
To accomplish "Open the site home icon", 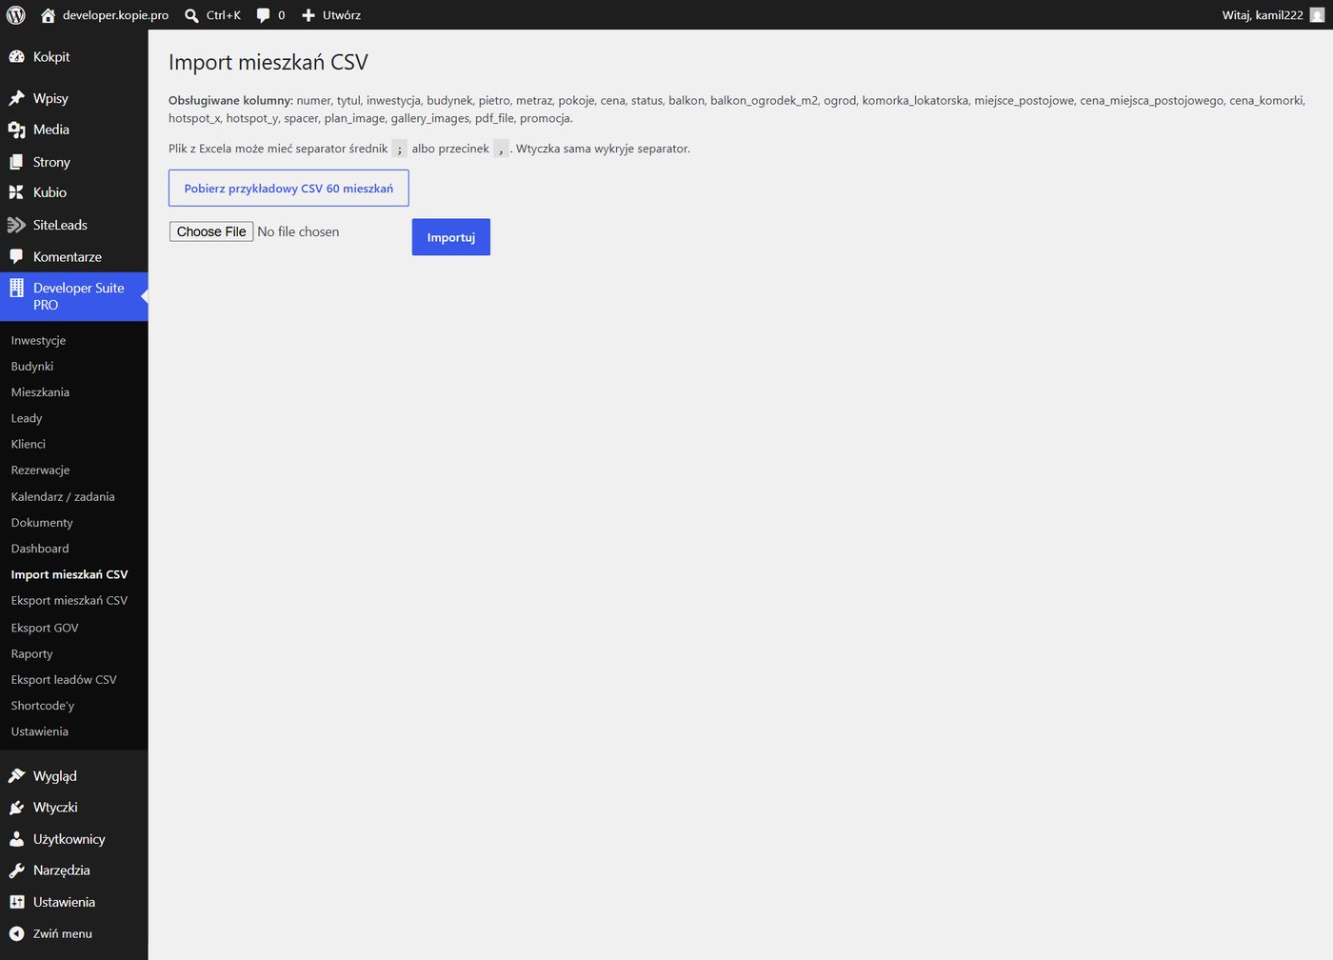I will click(x=48, y=15).
